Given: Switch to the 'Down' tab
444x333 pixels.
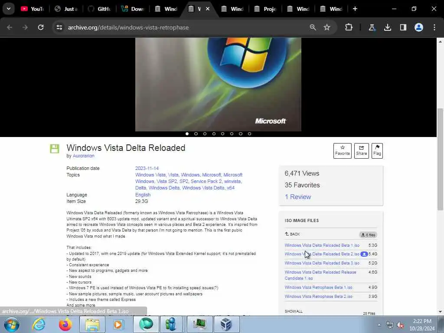Looking at the screenshot, I should pyautogui.click(x=133, y=9).
